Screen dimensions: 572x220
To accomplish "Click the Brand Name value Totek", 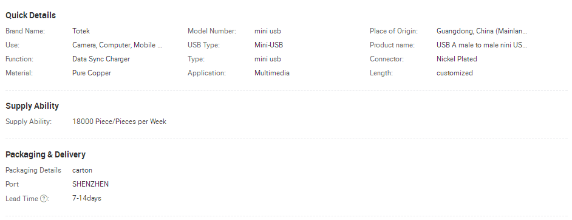I will point(81,31).
